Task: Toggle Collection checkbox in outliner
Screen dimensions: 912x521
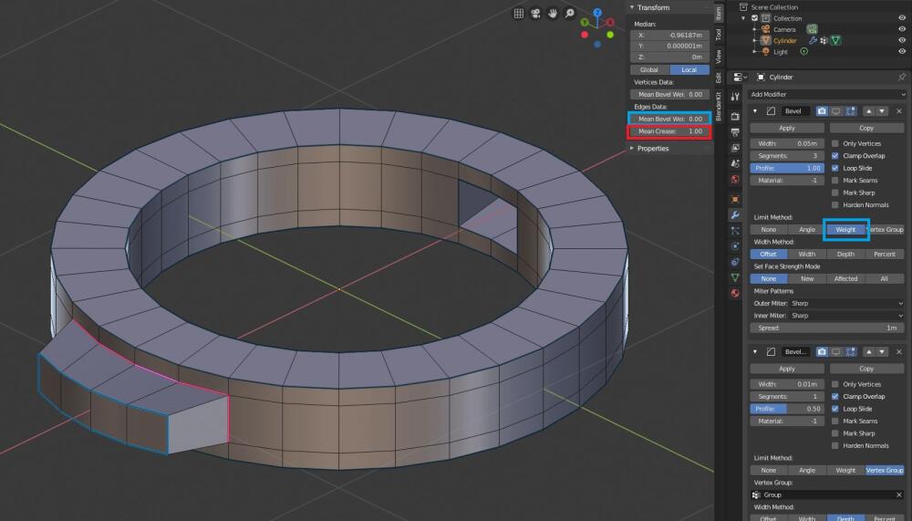Action: click(755, 18)
